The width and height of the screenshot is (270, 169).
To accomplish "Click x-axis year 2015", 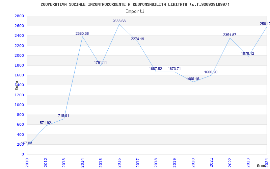I will pyautogui.click(x=101, y=163).
